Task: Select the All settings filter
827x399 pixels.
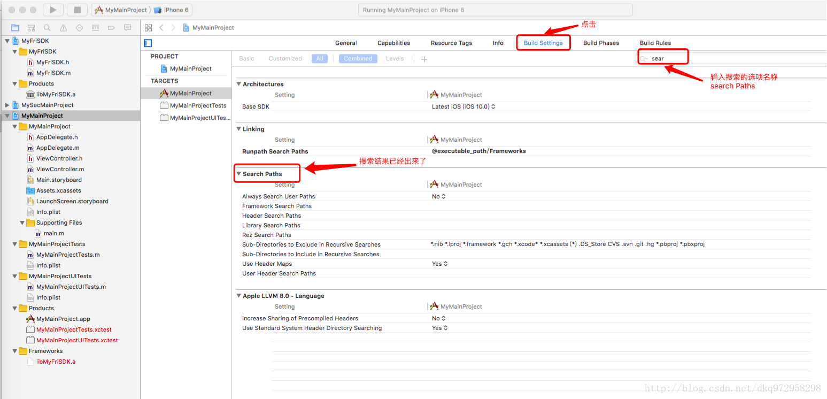Action: [x=320, y=59]
